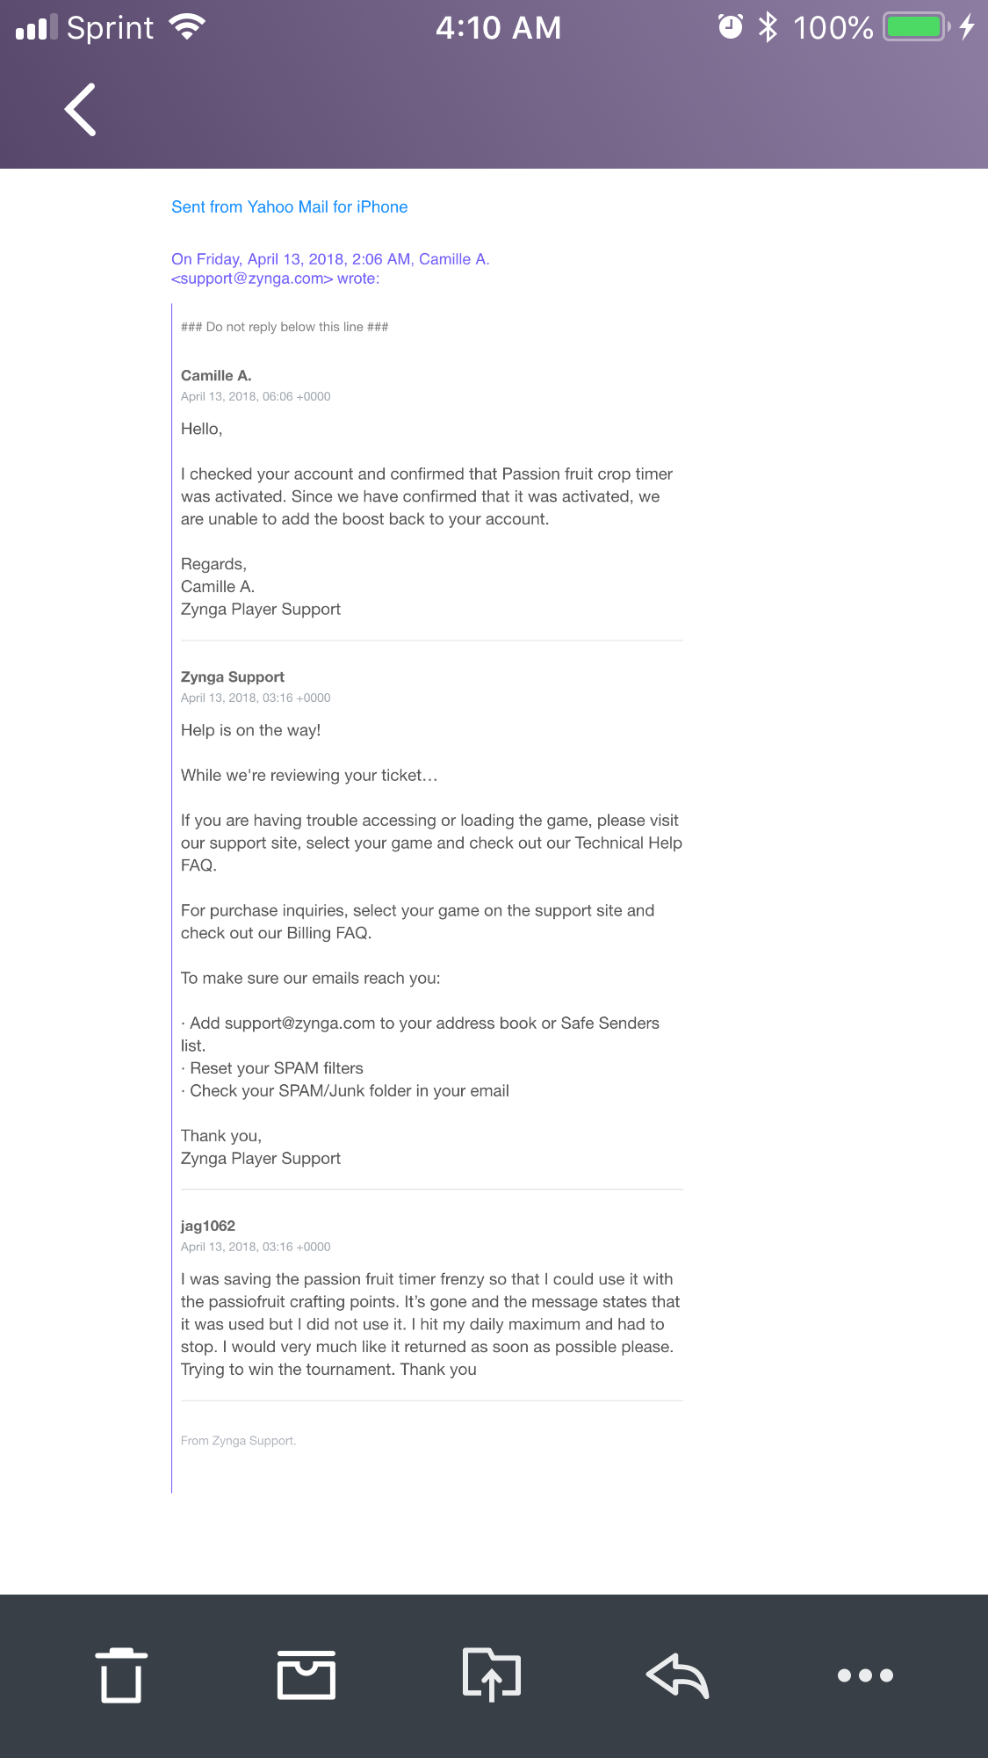The image size is (988, 1758).
Task: Tap the Sent from Yahoo Mail link
Action: (x=290, y=206)
